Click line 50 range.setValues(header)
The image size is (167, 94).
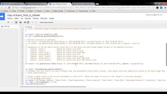pos(35,84)
